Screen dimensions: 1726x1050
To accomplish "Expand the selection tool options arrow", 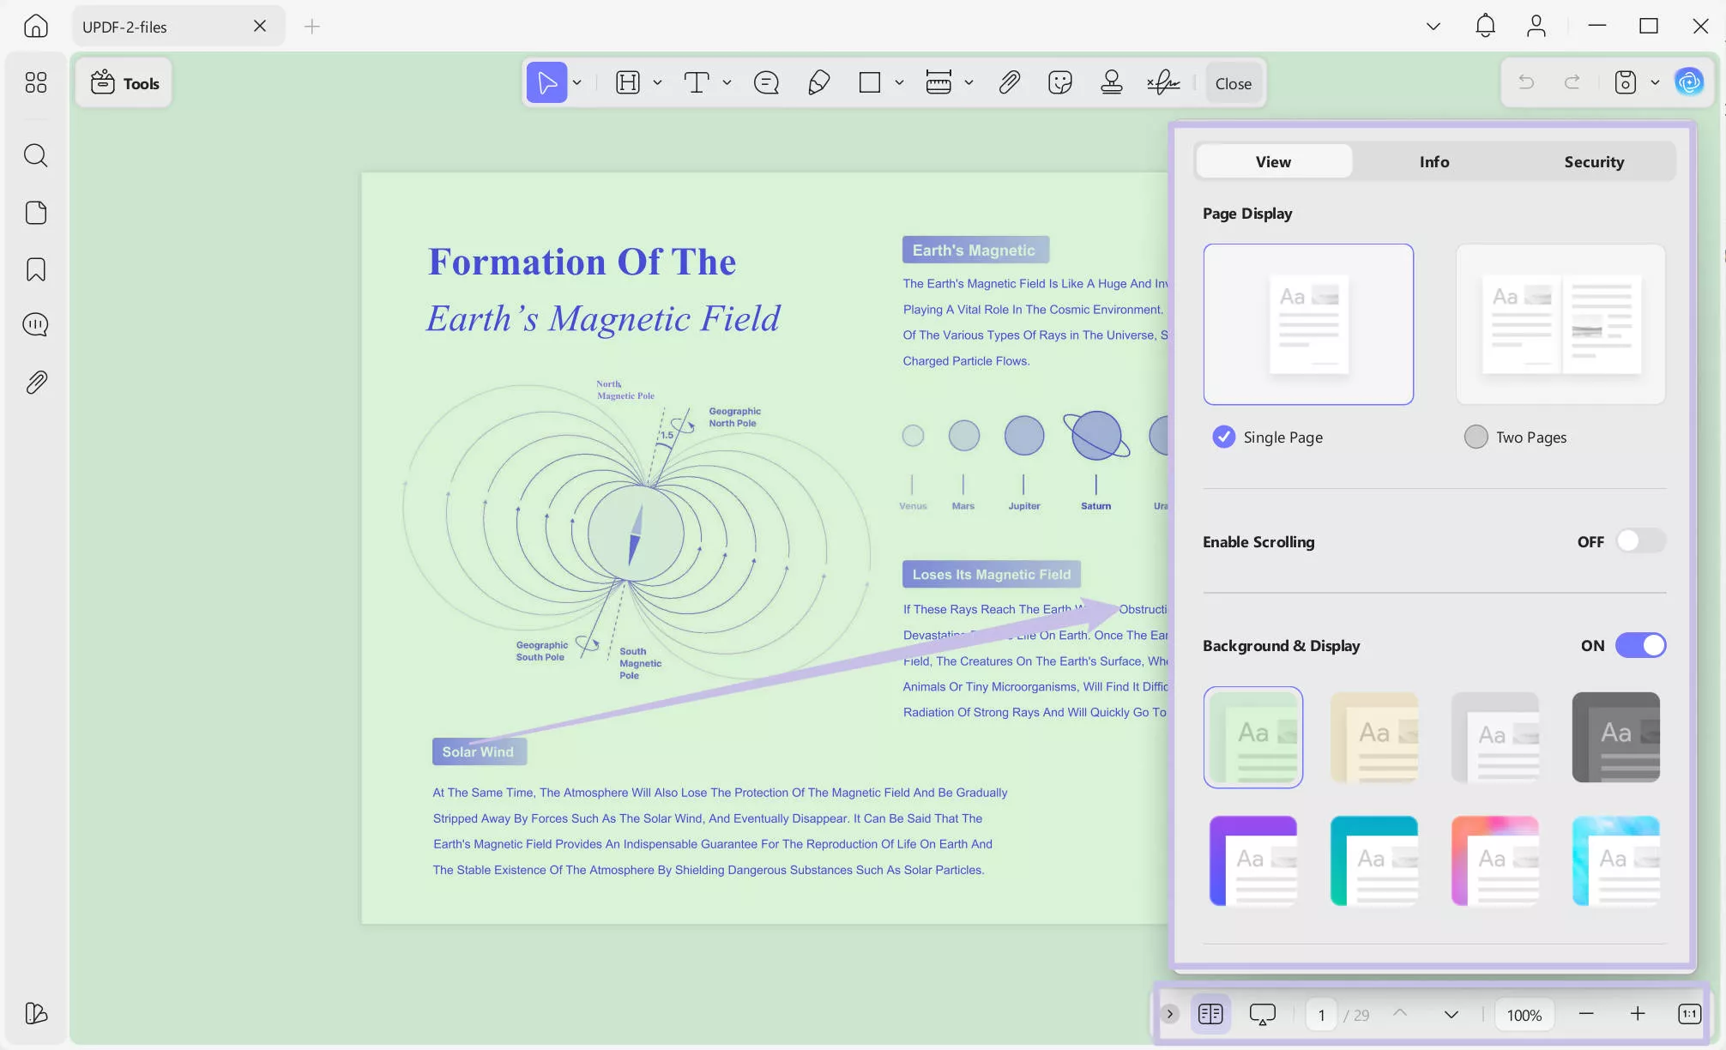I will click(x=577, y=83).
